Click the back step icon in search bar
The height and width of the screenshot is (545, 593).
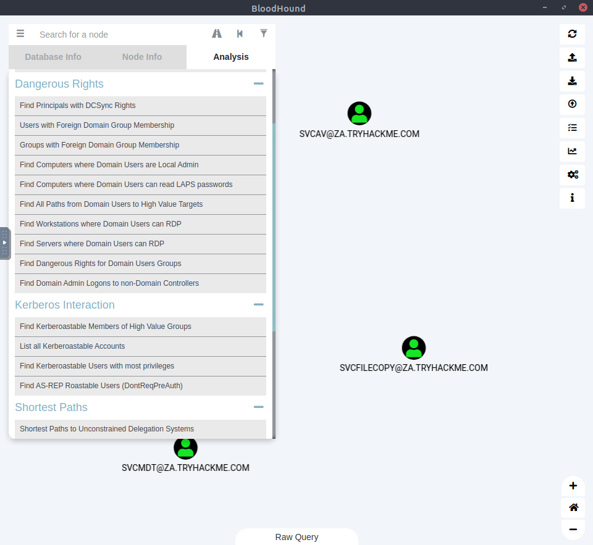pyautogui.click(x=240, y=34)
